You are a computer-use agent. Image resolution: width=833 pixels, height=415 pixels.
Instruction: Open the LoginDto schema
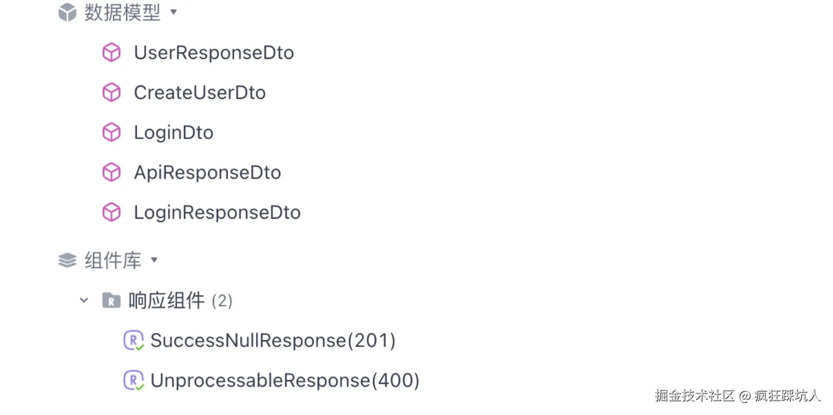click(173, 133)
